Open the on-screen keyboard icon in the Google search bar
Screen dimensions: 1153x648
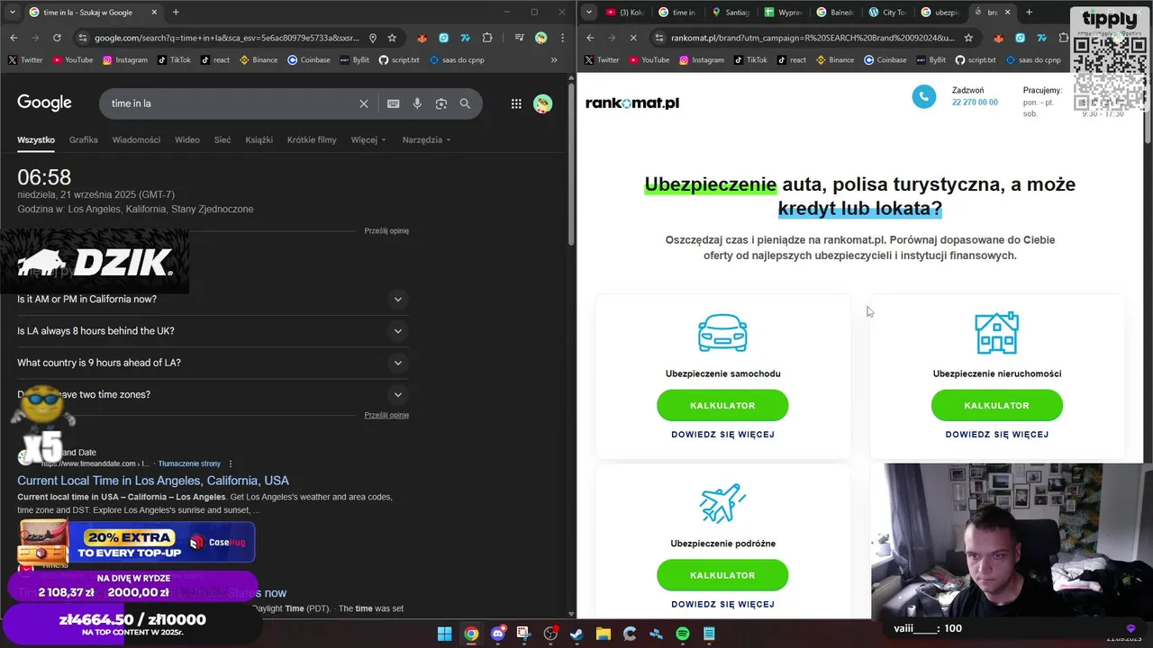click(x=394, y=103)
